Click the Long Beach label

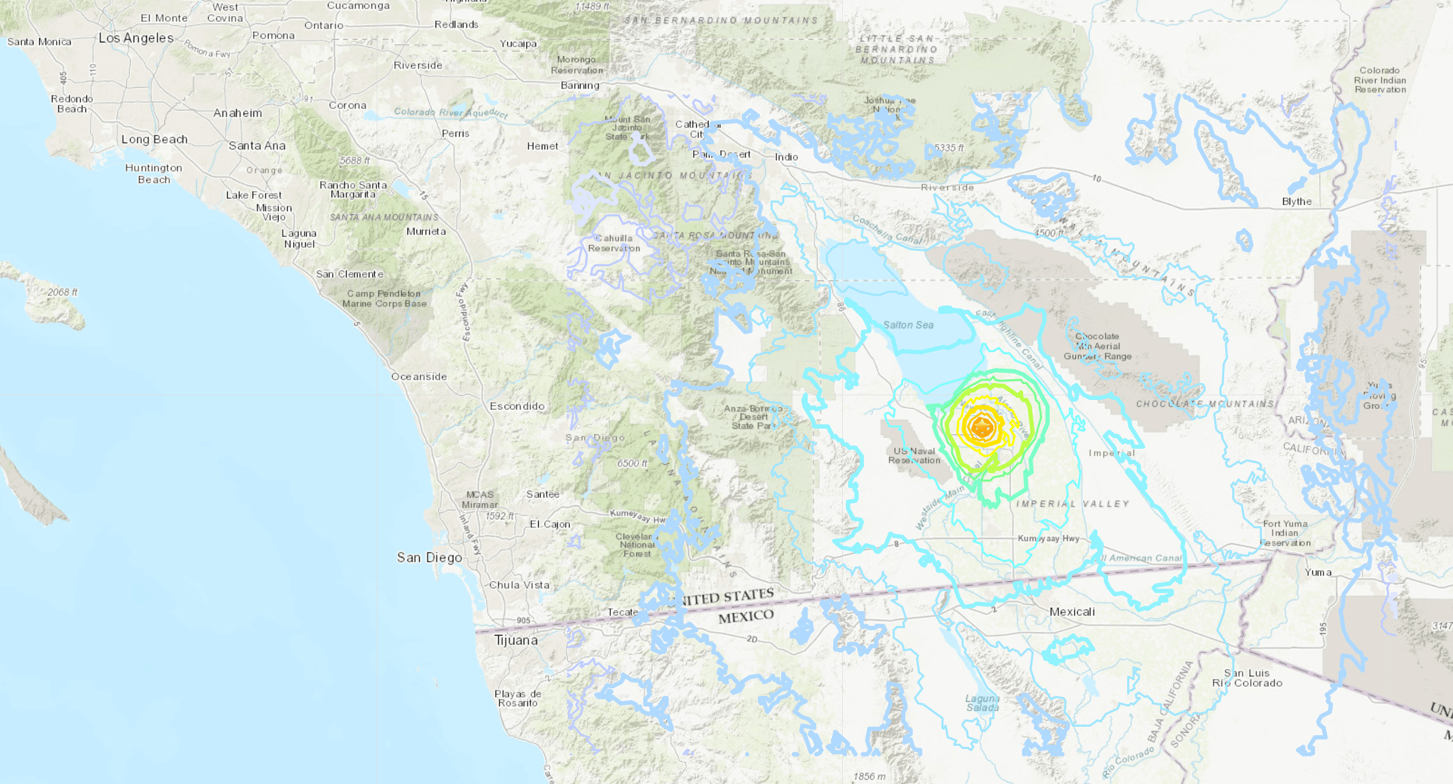[x=154, y=139]
